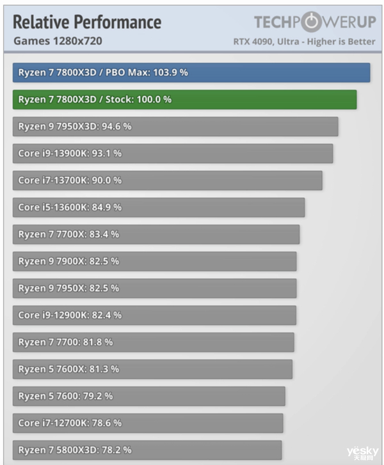Select the Core i9-12900K bar
This screenshot has height=465, width=384.
click(154, 315)
